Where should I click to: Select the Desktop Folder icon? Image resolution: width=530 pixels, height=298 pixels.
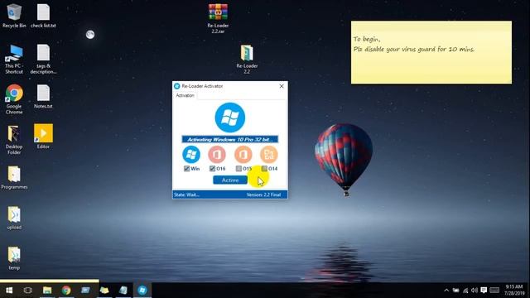pyautogui.click(x=14, y=140)
